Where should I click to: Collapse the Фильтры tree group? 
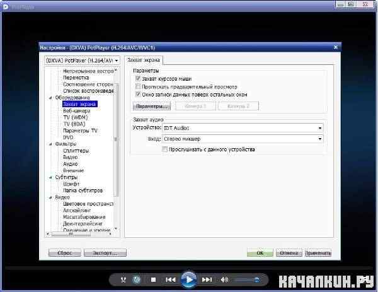point(50,144)
